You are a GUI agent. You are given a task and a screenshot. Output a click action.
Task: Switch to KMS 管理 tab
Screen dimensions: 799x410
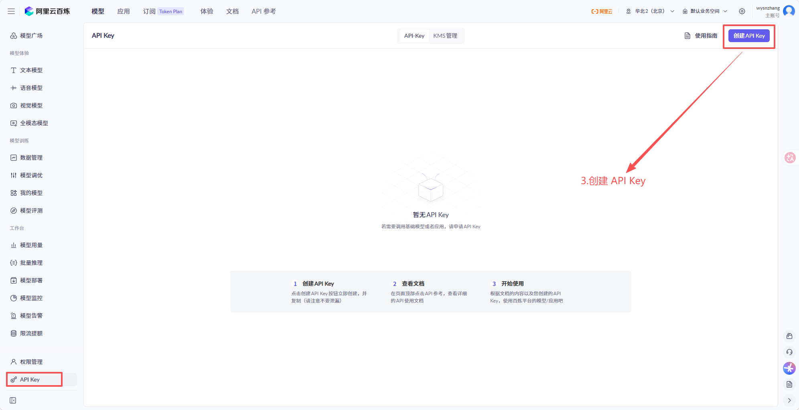click(x=445, y=36)
